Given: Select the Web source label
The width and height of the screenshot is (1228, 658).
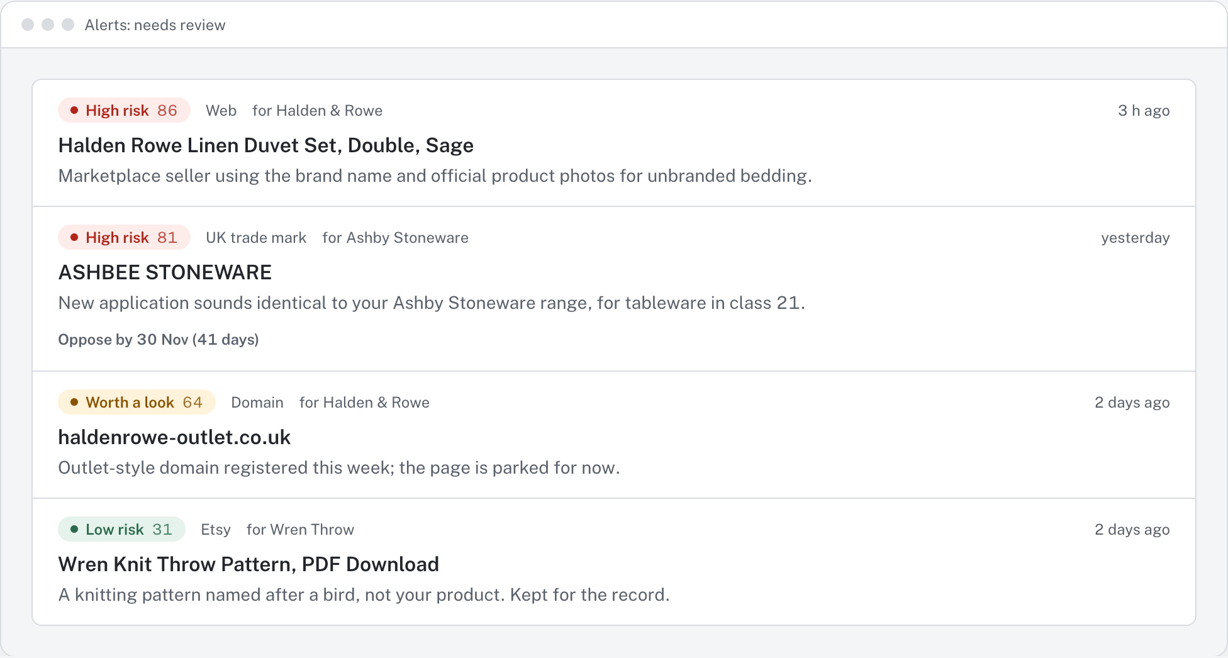Looking at the screenshot, I should click(x=221, y=111).
